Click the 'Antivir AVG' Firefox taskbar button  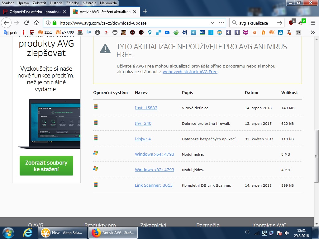pyautogui.click(x=113, y=233)
